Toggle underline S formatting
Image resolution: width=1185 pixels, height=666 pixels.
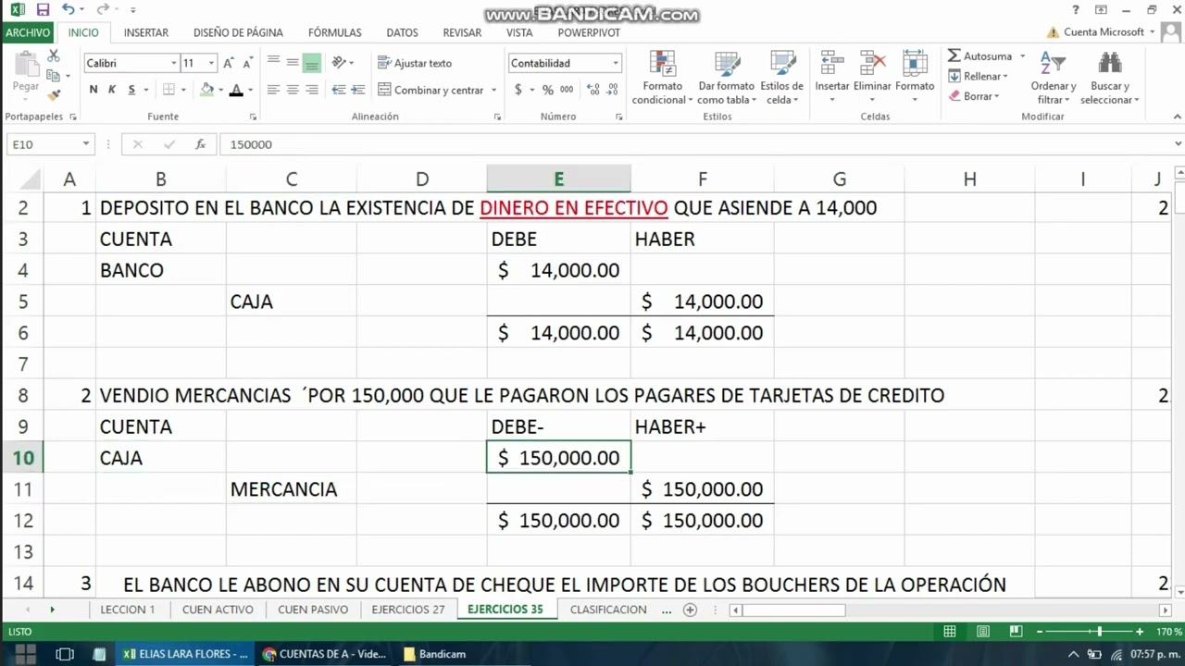[131, 90]
